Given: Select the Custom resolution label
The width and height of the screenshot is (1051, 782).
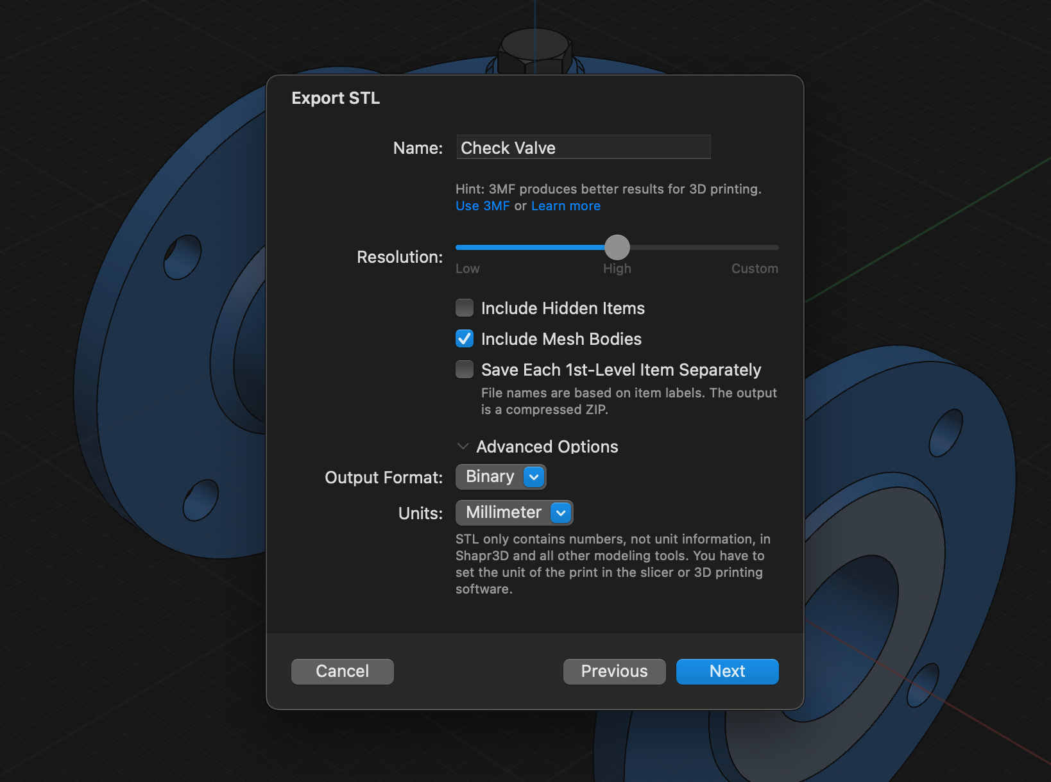Looking at the screenshot, I should pos(755,269).
